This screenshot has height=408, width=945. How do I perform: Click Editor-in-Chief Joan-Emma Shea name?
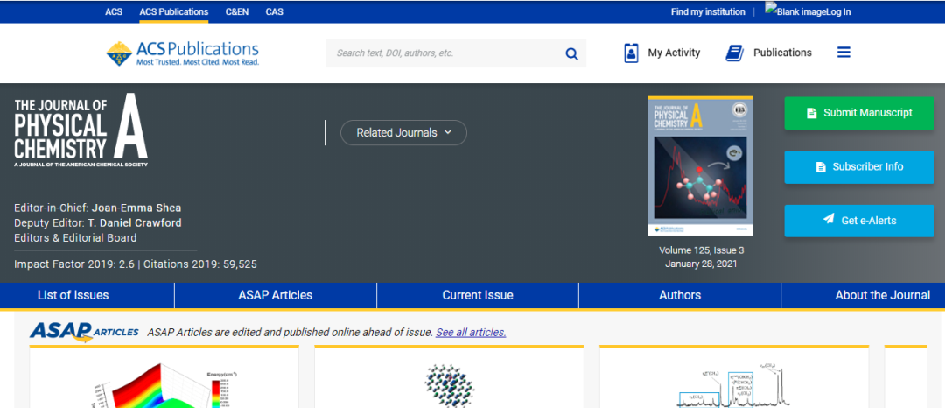pyautogui.click(x=136, y=208)
